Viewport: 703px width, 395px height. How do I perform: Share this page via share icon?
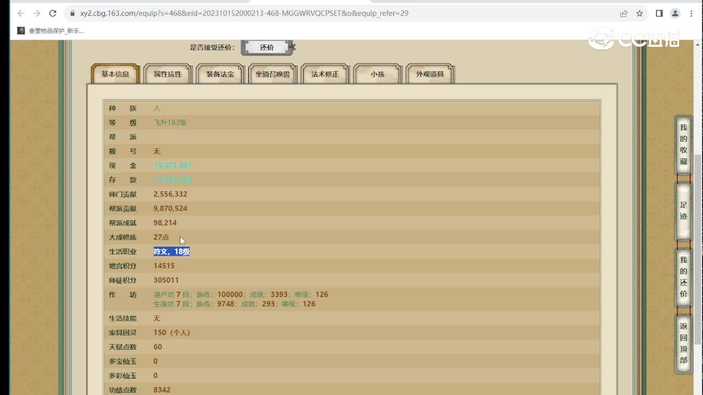[x=624, y=13]
